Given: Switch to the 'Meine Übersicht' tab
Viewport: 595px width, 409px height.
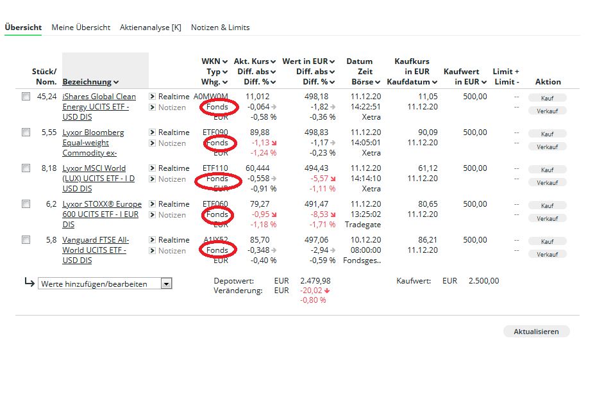Looking at the screenshot, I should pyautogui.click(x=81, y=28).
